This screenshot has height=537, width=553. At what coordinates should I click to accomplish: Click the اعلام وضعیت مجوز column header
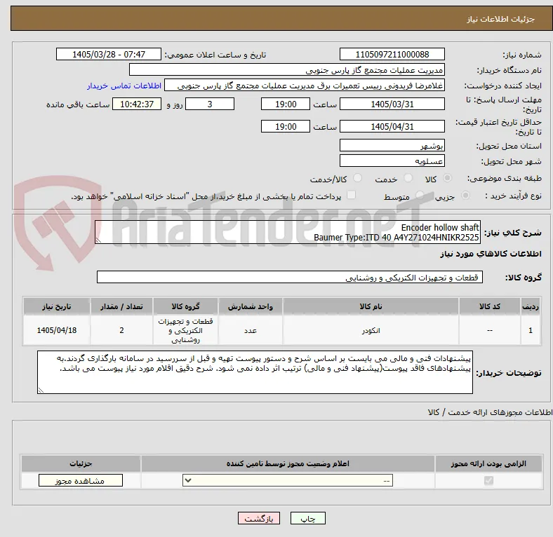[x=288, y=463]
